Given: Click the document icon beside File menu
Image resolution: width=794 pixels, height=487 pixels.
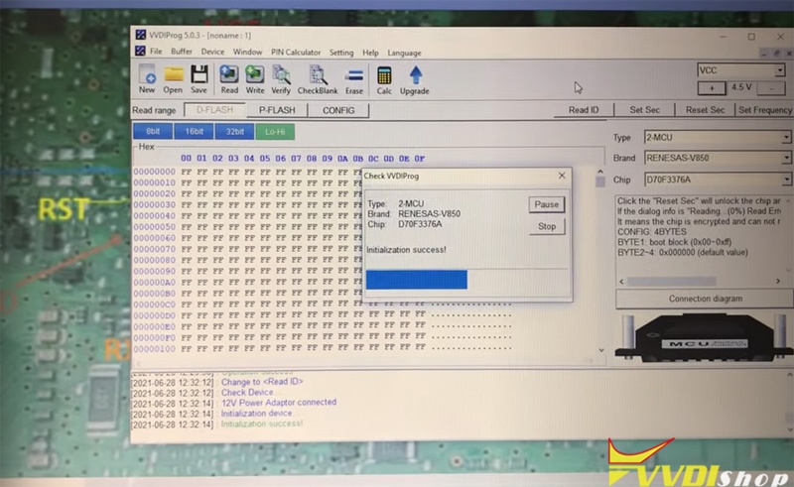Looking at the screenshot, I should click(x=140, y=52).
